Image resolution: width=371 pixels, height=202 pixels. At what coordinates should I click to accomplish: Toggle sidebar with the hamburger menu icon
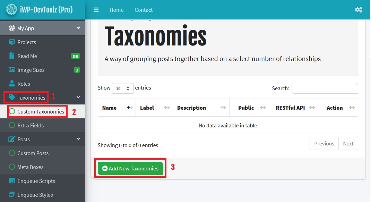point(96,10)
